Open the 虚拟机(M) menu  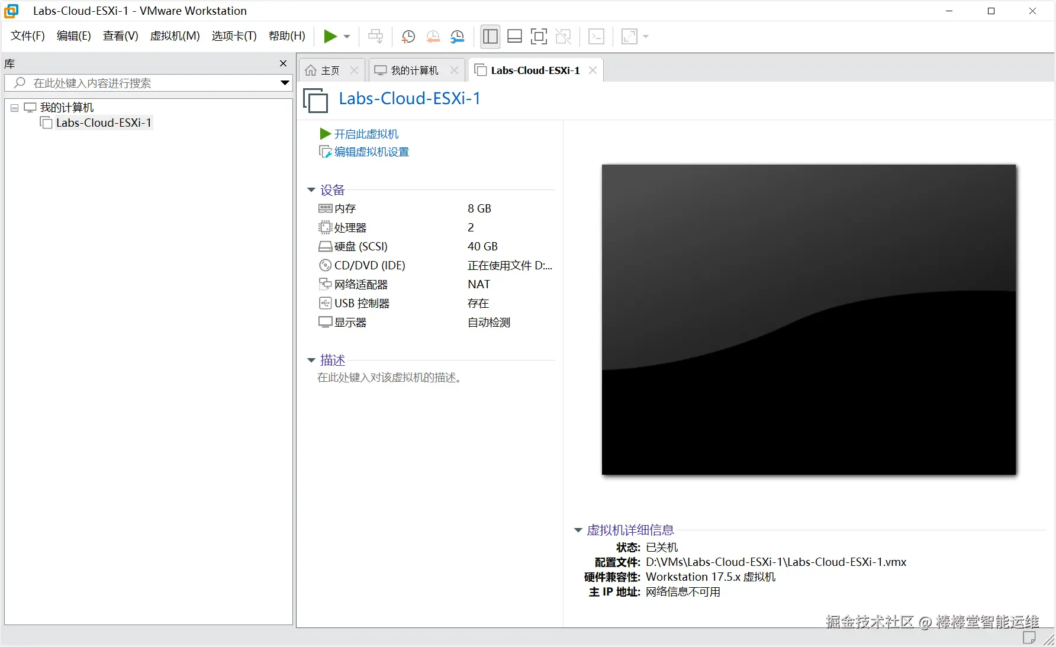tap(175, 36)
